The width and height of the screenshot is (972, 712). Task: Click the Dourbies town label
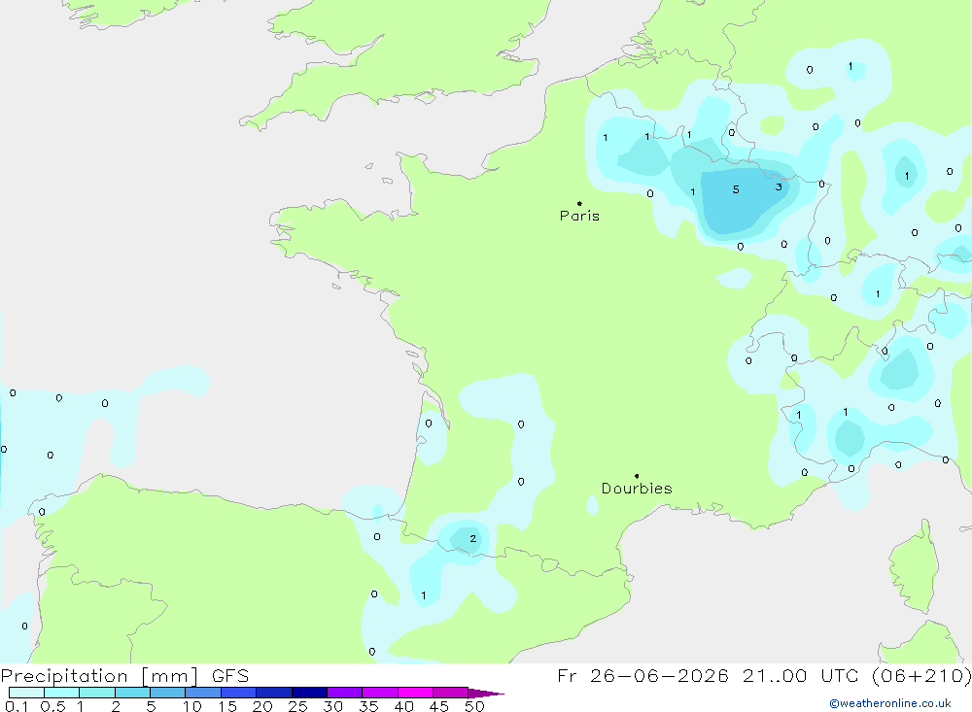click(637, 489)
